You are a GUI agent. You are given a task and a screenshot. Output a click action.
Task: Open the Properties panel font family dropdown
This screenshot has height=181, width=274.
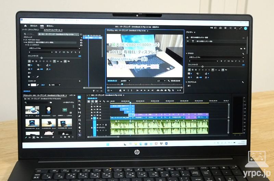click(x=216, y=57)
